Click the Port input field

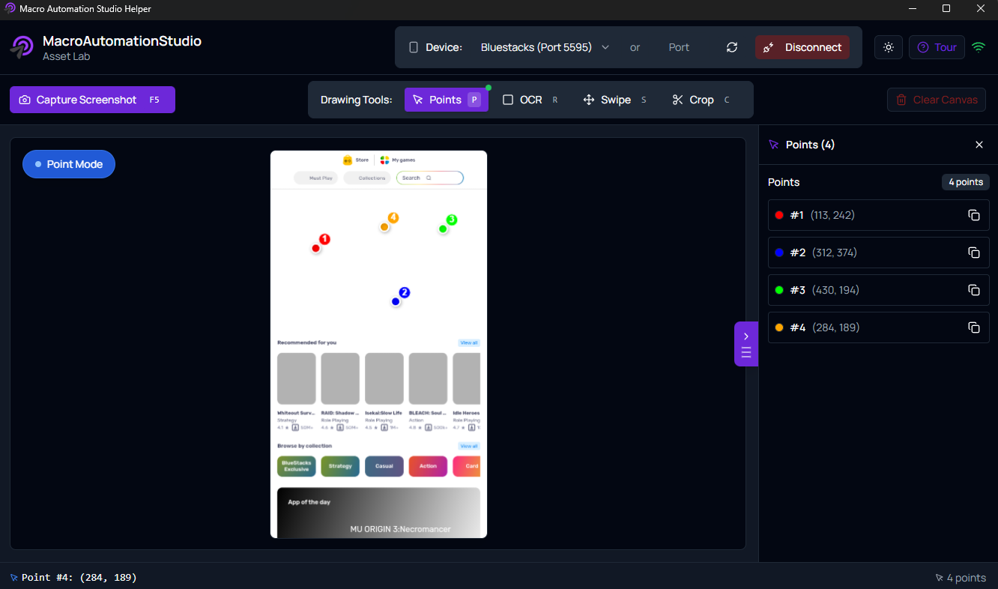pos(679,46)
